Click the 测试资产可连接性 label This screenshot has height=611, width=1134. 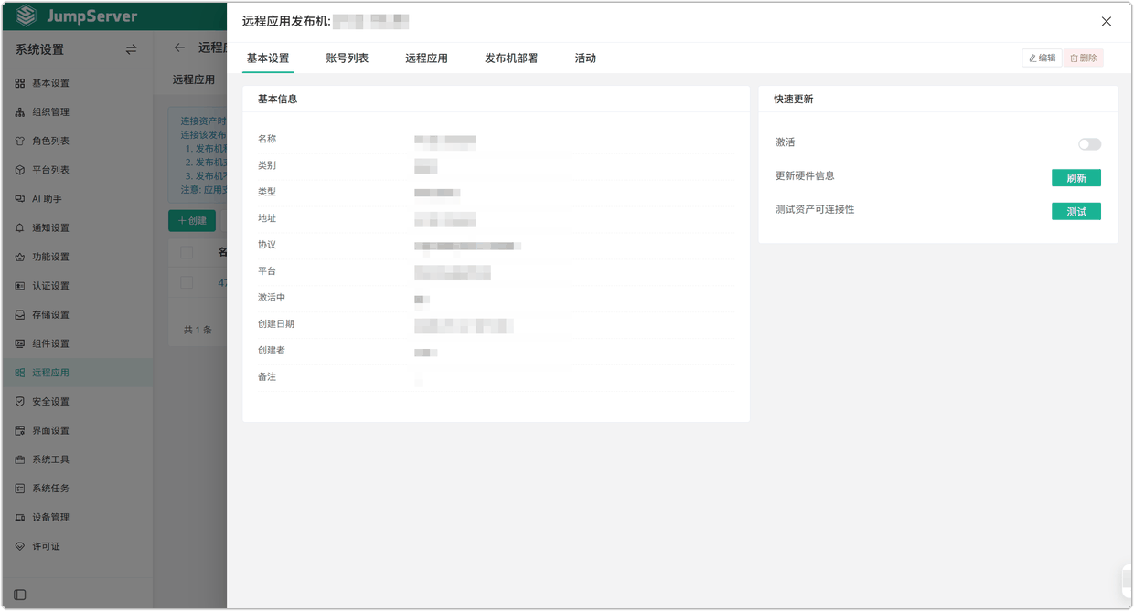[815, 209]
